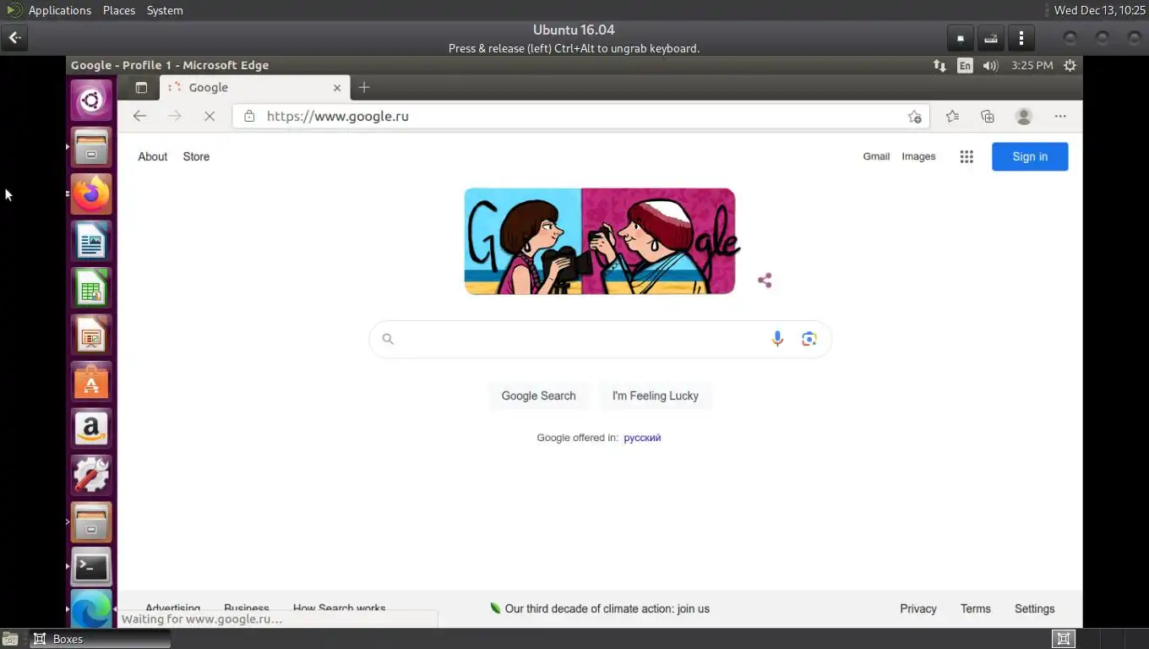Open Files manager at top of dock

91,148
